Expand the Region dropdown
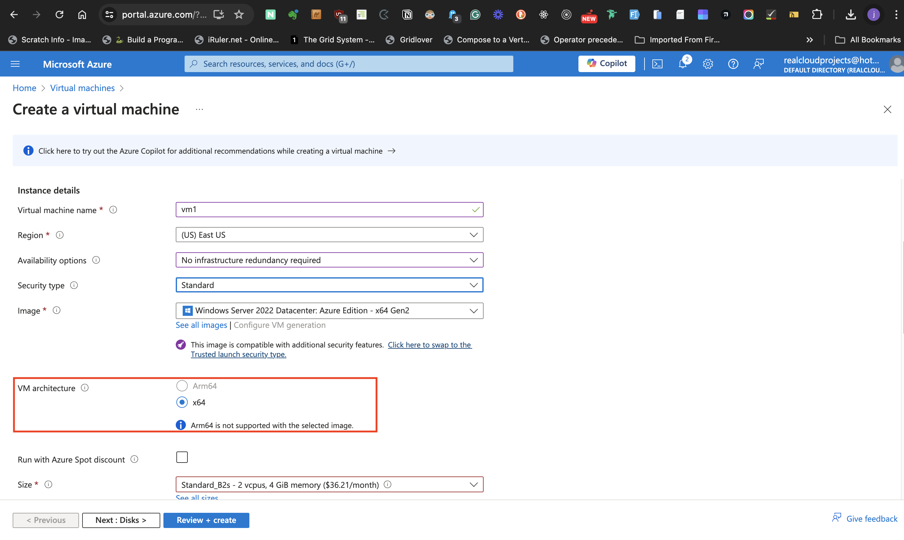 point(329,235)
